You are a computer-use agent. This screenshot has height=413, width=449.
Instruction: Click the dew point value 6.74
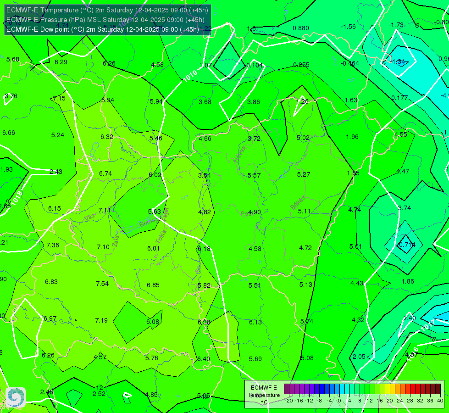(105, 173)
